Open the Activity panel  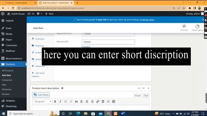184,28
